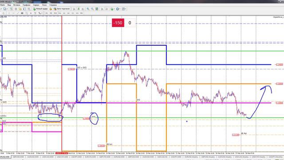The image size is (284, 160).
Task: Open the Сервис menu
Action: click(36, 5)
